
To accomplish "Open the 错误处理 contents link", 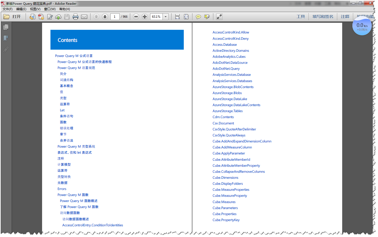I will click(66, 128).
